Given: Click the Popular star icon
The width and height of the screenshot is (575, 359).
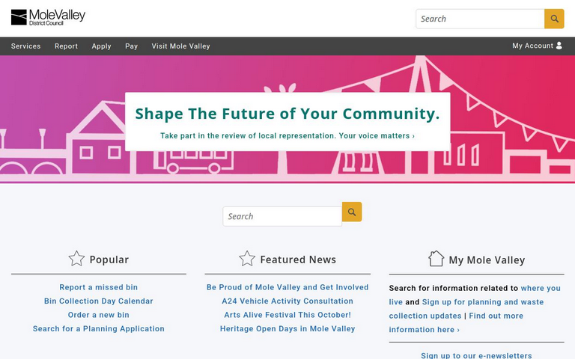Looking at the screenshot, I should pos(76,259).
